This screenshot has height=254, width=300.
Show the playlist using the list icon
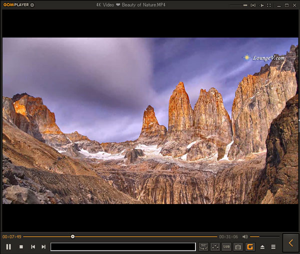click(273, 246)
